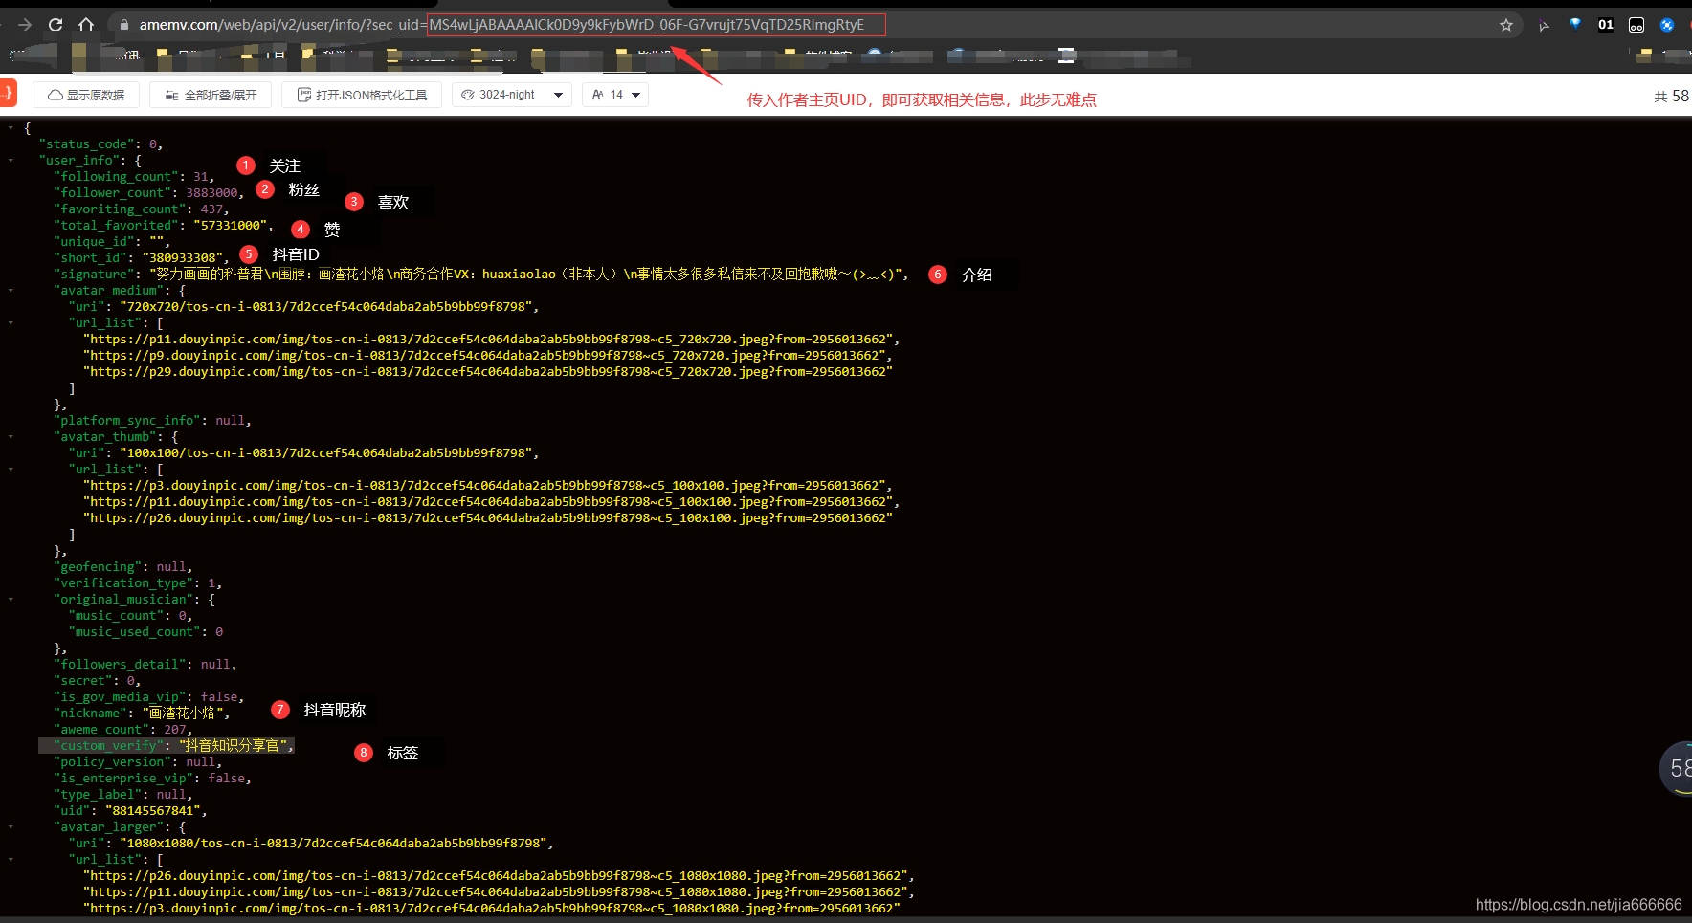The width and height of the screenshot is (1692, 923).
Task: Open the blue circular extension icon
Action: (1667, 25)
